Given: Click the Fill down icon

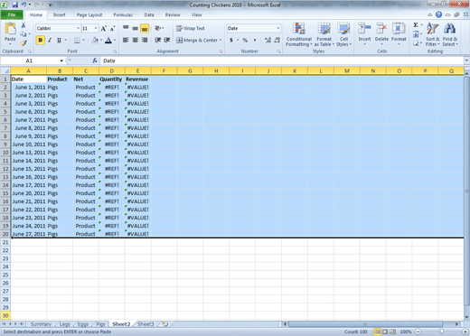Looking at the screenshot, I should tap(416, 34).
